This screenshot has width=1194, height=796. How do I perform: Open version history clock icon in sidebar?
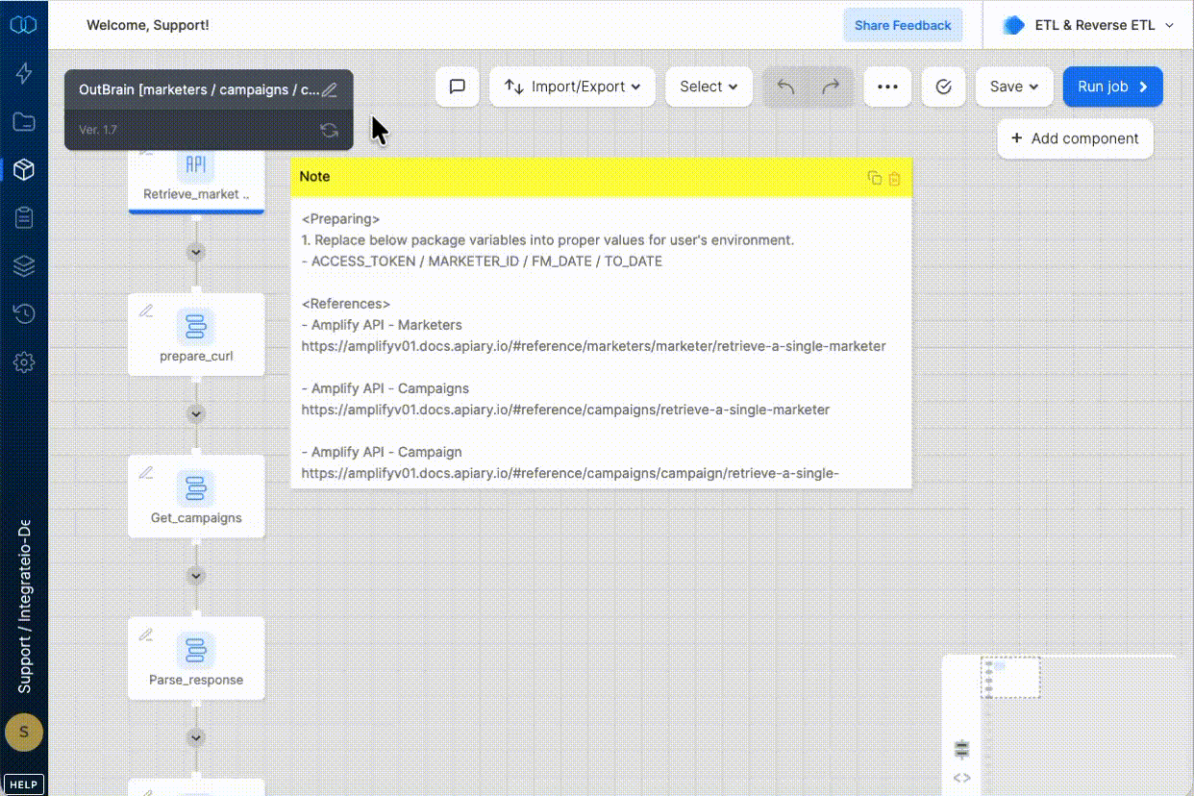[x=24, y=313]
